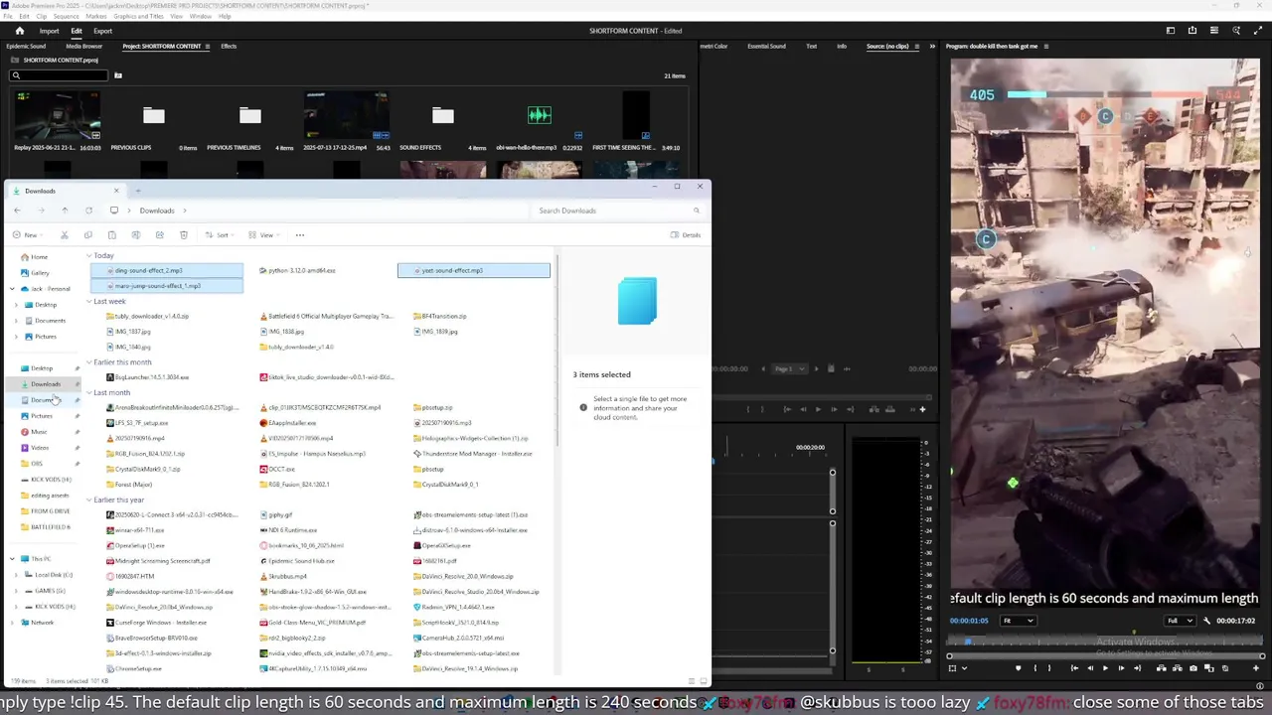
Task: Switch to the Import workspace tab
Action: (x=49, y=31)
